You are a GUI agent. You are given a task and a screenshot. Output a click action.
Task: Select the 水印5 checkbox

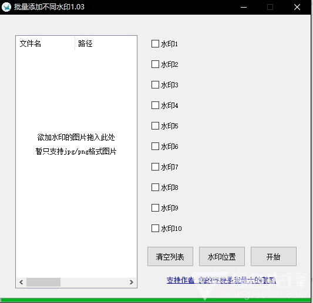pyautogui.click(x=155, y=126)
